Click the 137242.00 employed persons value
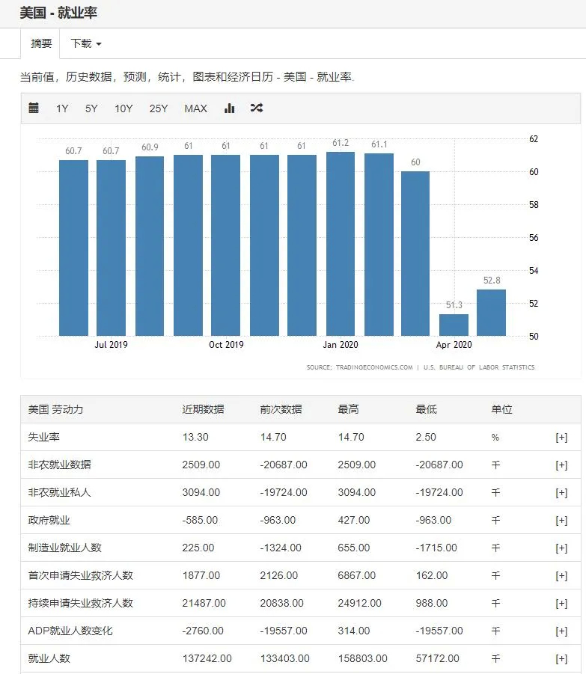The height and width of the screenshot is (674, 586). tap(207, 658)
